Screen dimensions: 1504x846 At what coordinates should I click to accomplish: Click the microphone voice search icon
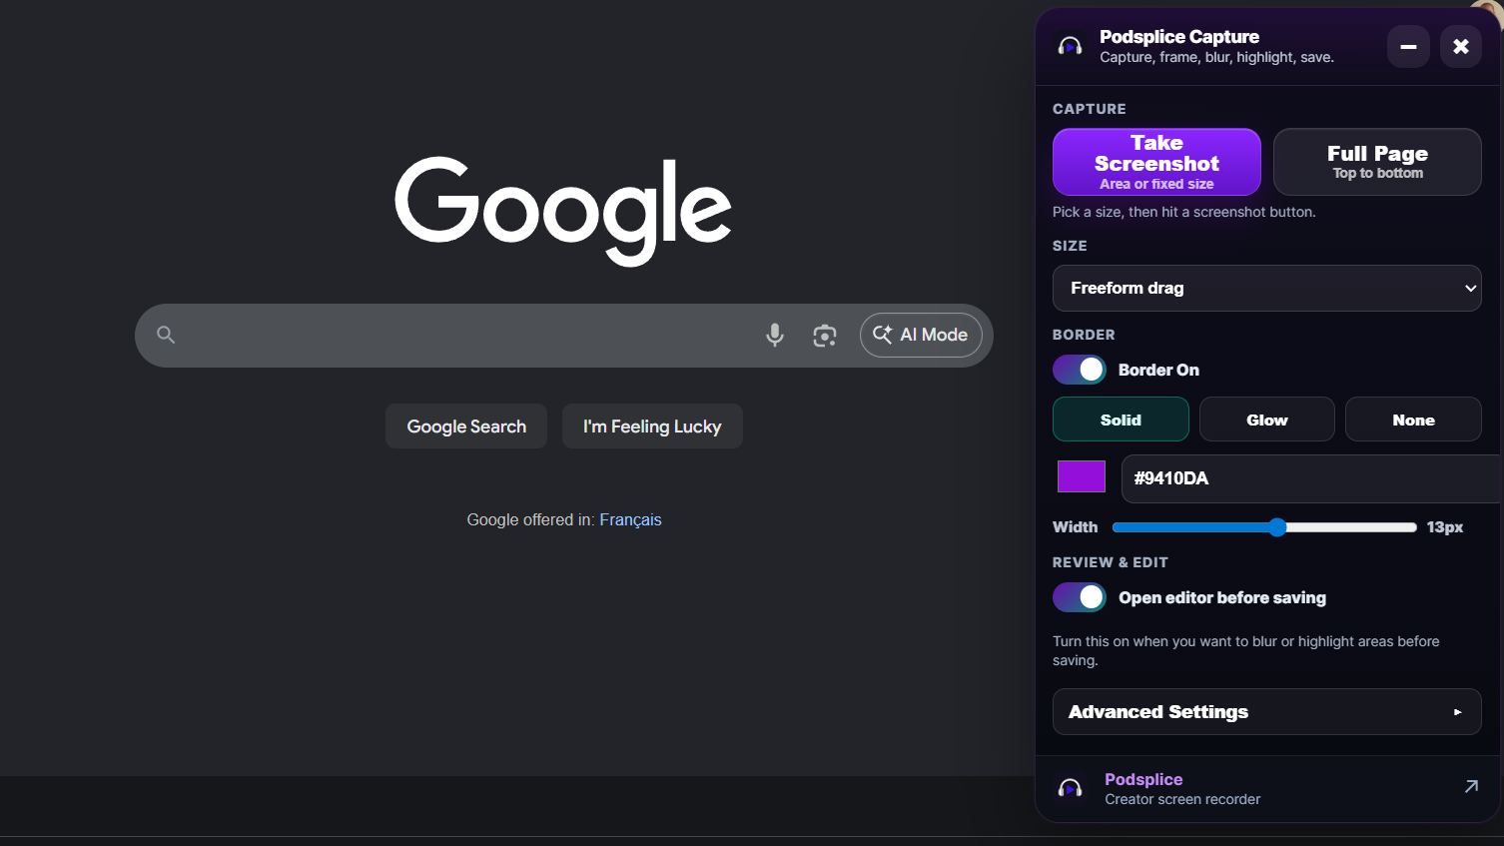click(774, 336)
